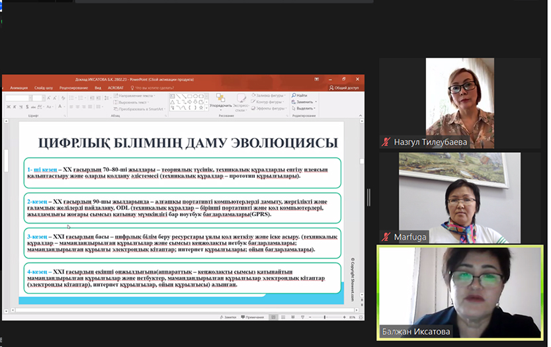551x347 pixels.
Task: Toggle underline Ч formatting
Action: coord(22,106)
